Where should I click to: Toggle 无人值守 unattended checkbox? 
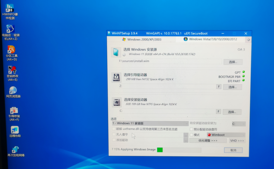(114, 135)
